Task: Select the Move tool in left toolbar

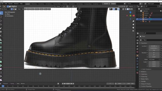Action: (1, 21)
